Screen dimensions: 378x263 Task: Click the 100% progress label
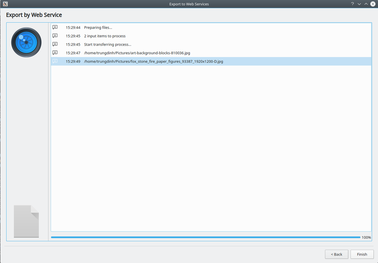coord(366,238)
